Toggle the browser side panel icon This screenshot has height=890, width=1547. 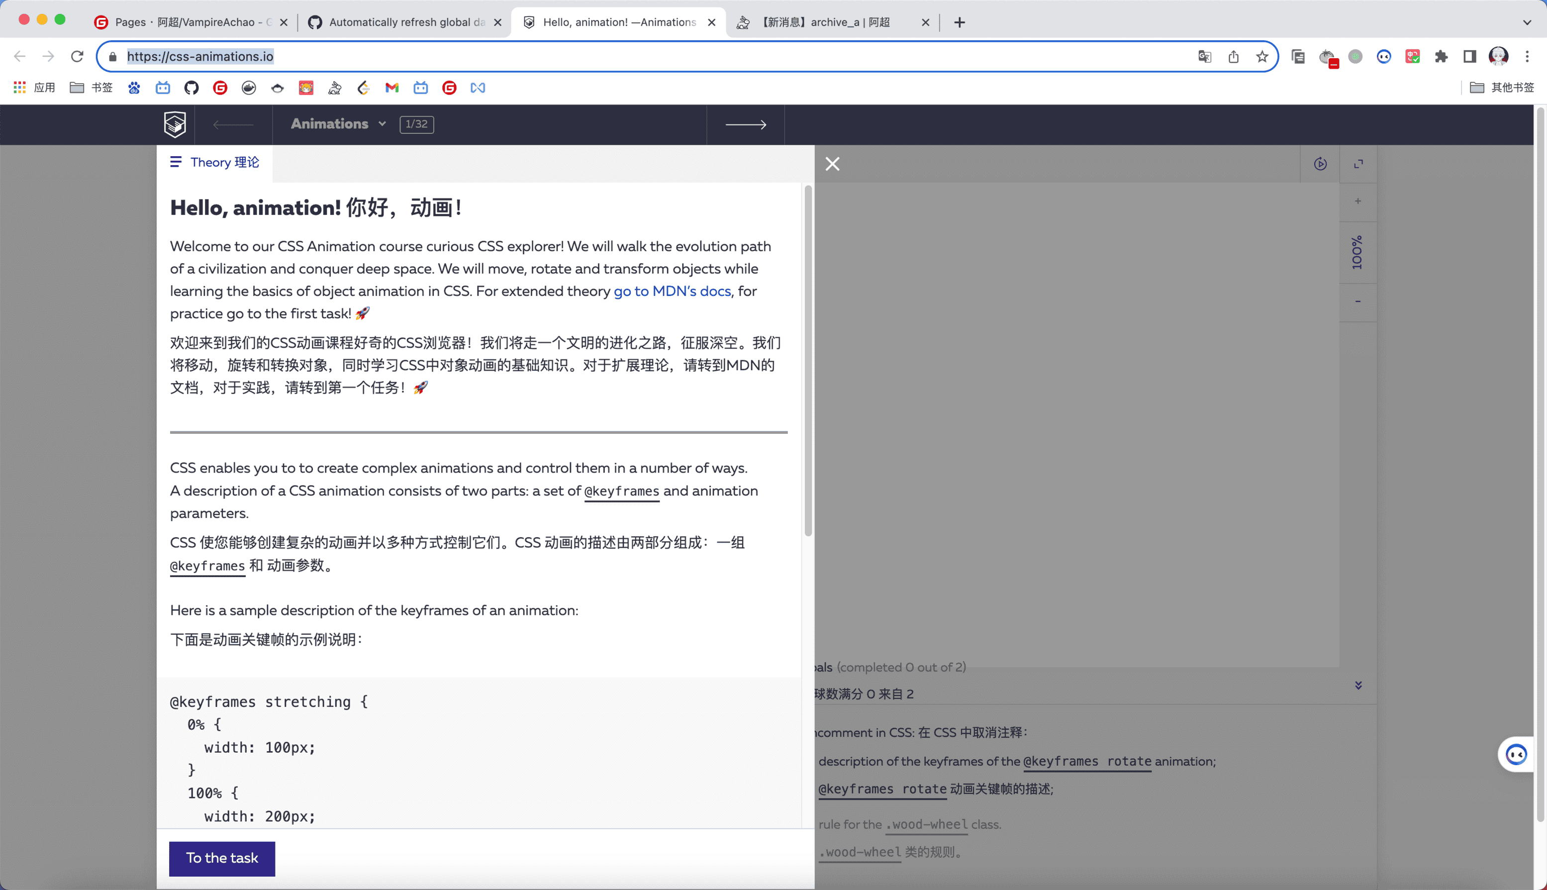(1470, 57)
